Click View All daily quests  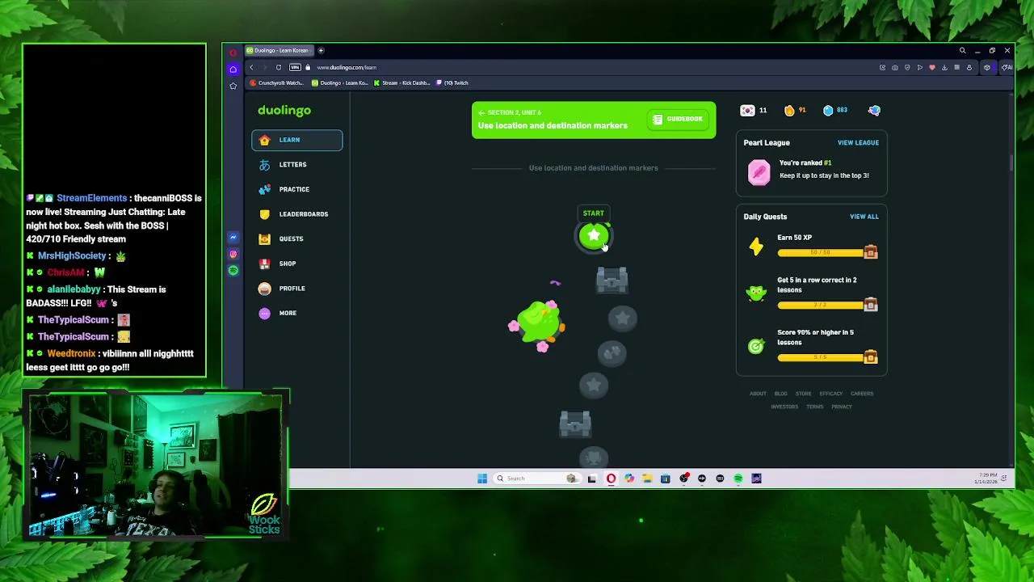(x=864, y=217)
